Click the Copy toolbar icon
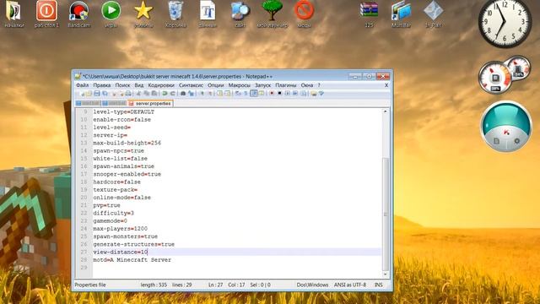This screenshot has width=540, height=304. click(x=146, y=94)
